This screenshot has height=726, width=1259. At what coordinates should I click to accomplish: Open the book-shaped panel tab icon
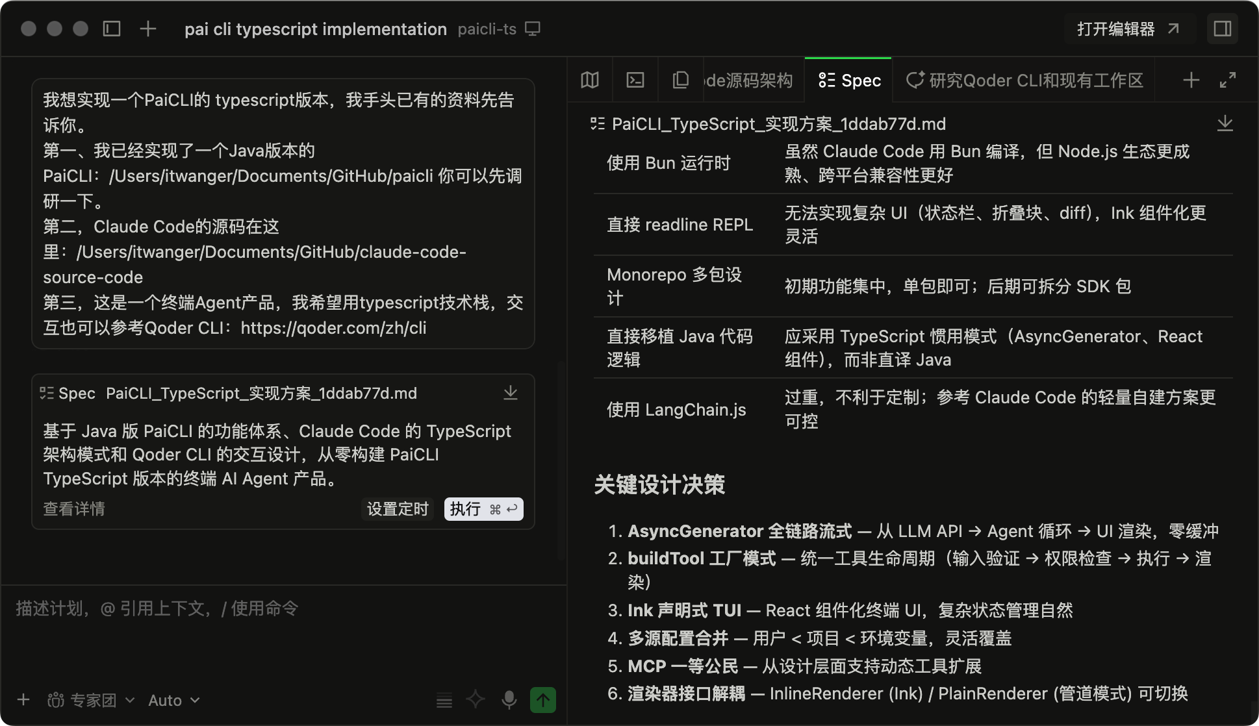coord(590,80)
